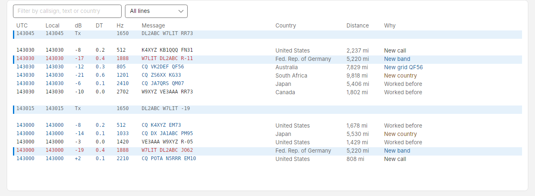Viewport: 535px width, 196px height.
Task: Click Canada country cell
Action: (x=285, y=92)
